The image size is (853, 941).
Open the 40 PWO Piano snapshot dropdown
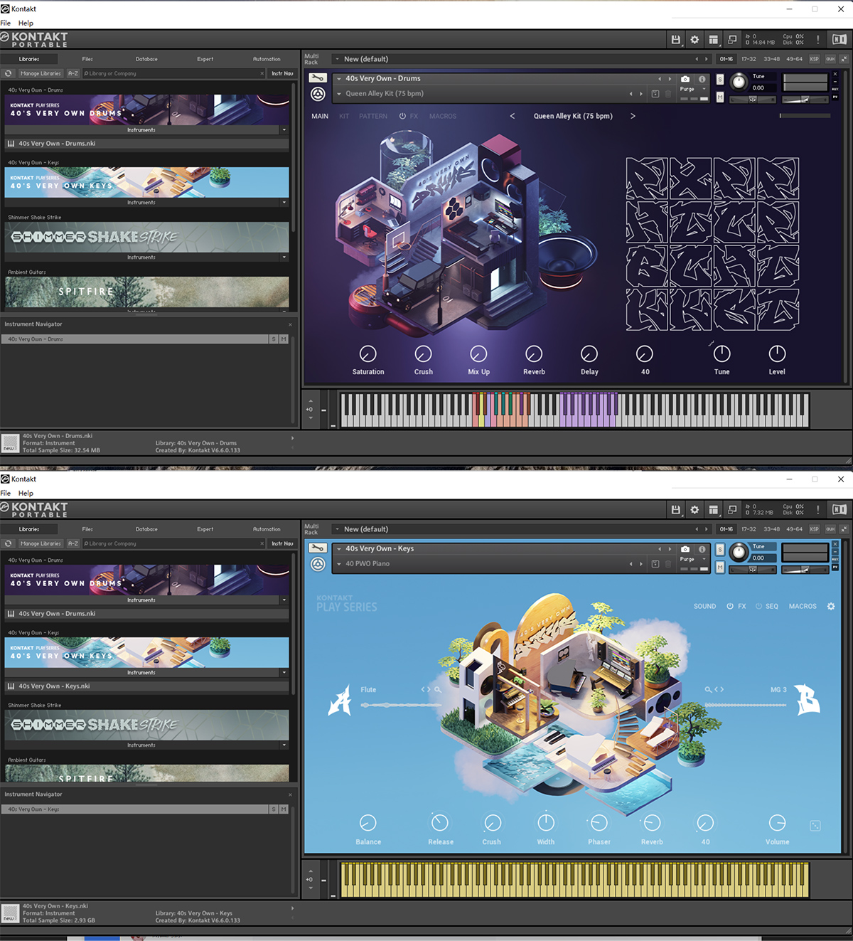pyautogui.click(x=339, y=564)
